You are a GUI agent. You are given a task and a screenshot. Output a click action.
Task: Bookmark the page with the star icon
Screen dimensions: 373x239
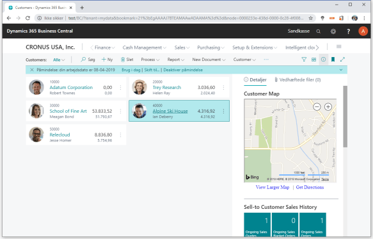[311, 18]
